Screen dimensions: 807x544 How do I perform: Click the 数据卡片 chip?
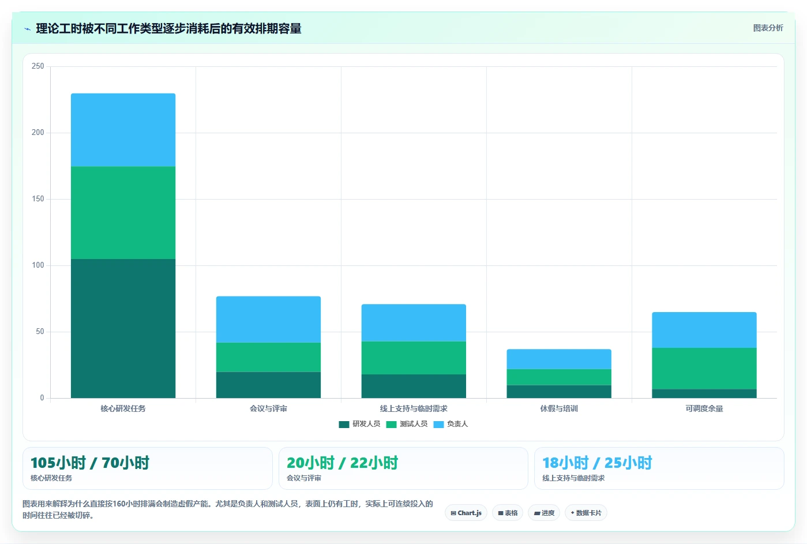pyautogui.click(x=586, y=513)
